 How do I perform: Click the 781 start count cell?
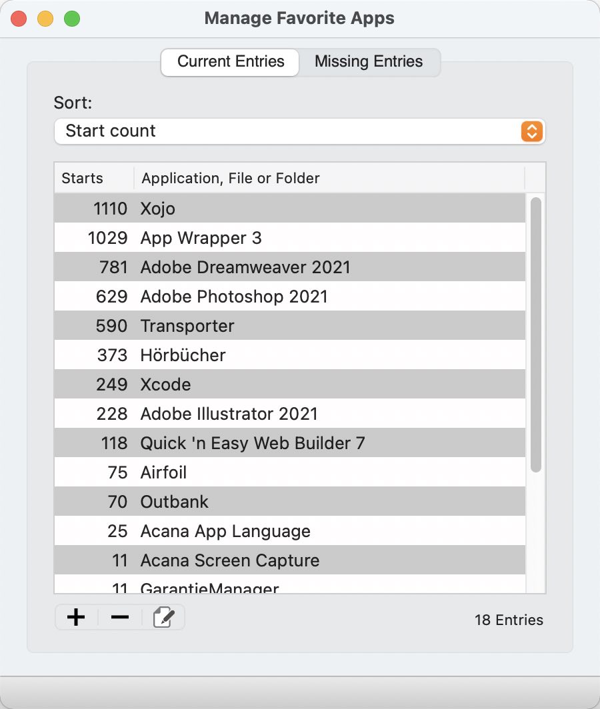(113, 268)
